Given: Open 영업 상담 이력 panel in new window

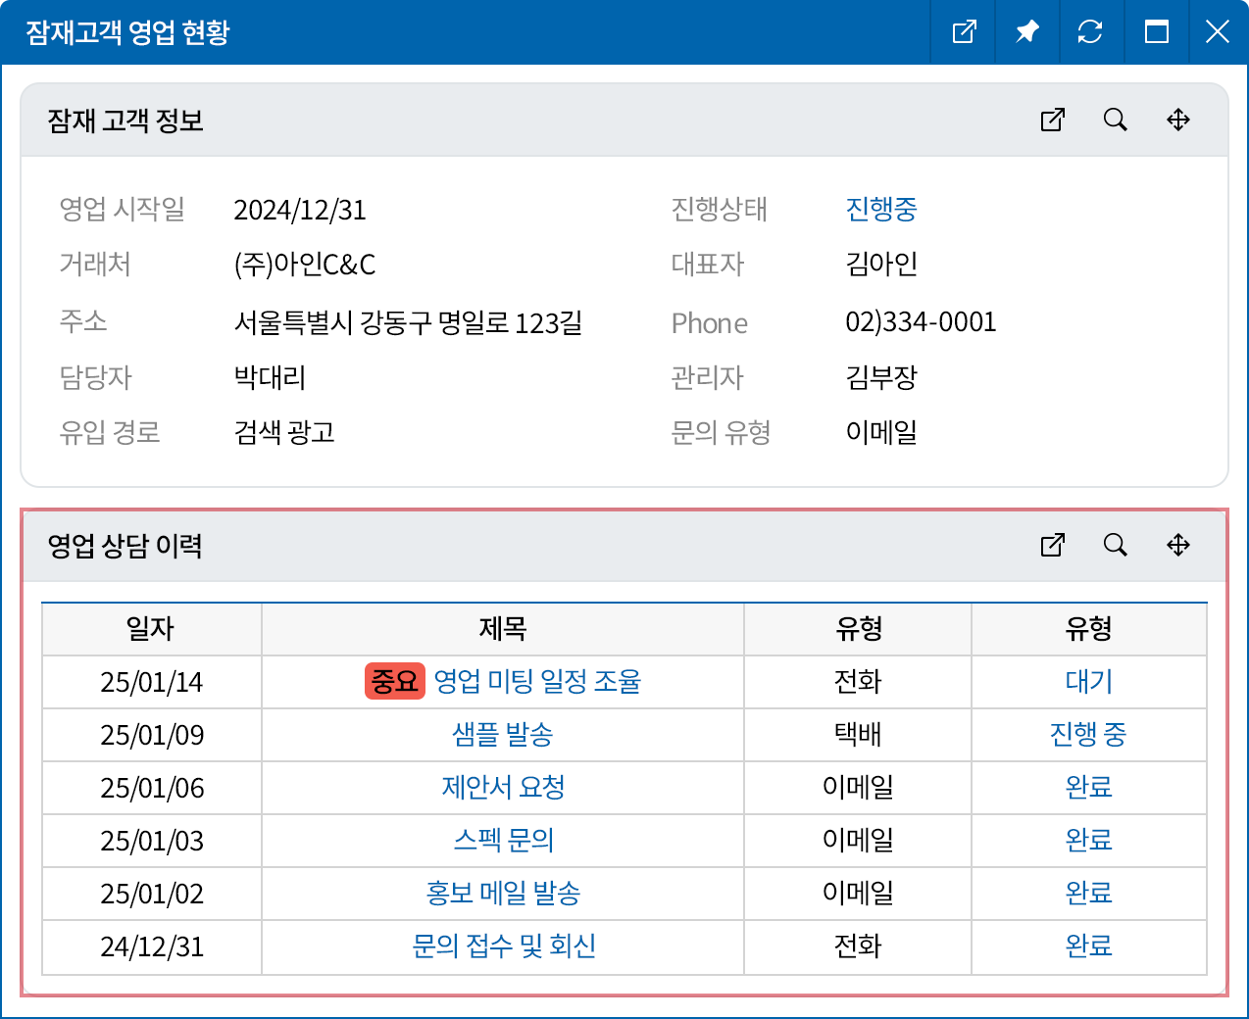Looking at the screenshot, I should tap(1052, 545).
